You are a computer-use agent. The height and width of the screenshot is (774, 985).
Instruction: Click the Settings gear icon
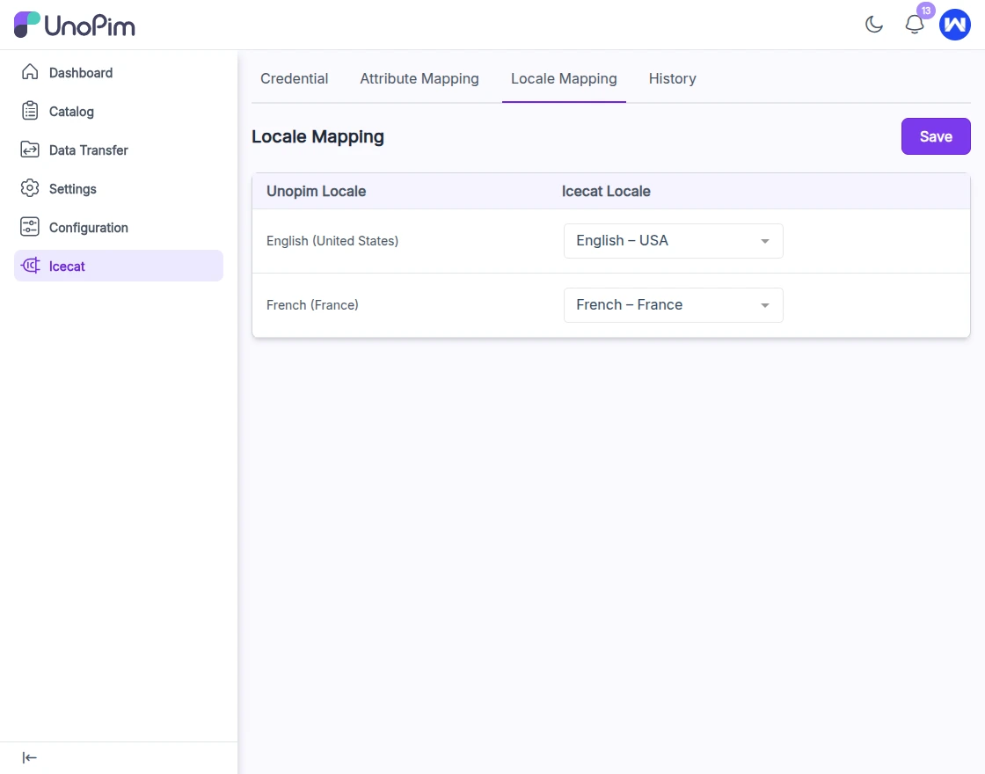tap(30, 188)
